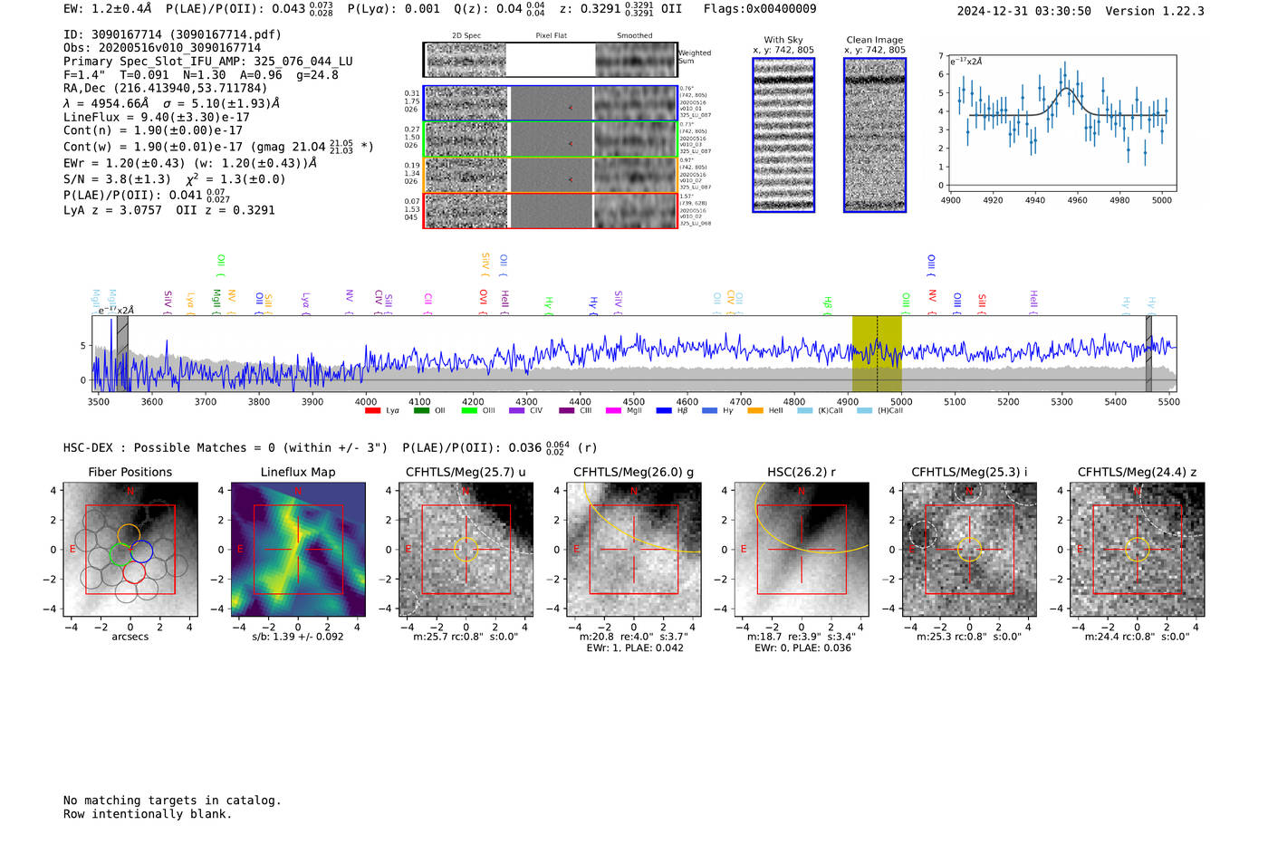Click the timestamp 2024-12-31 03:30:50
The width and height of the screenshot is (1268, 863).
tap(1024, 11)
